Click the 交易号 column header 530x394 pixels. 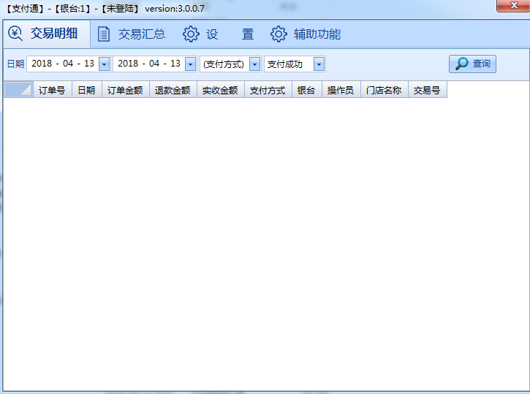point(427,91)
